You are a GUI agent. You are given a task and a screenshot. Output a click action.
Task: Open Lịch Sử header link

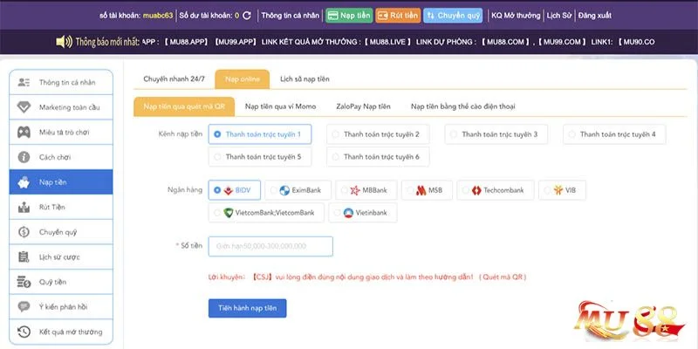pyautogui.click(x=558, y=16)
